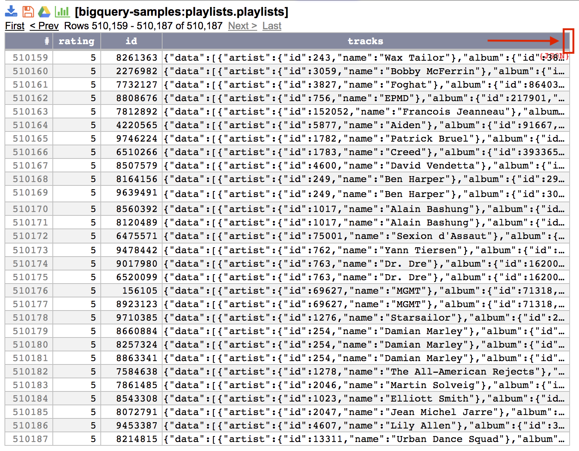Click the # column header
The width and height of the screenshot is (579, 451).
(46, 41)
